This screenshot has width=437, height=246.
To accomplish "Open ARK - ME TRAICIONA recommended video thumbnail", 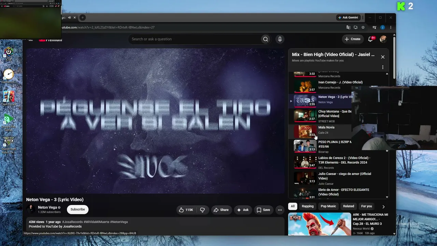I will click(320, 224).
